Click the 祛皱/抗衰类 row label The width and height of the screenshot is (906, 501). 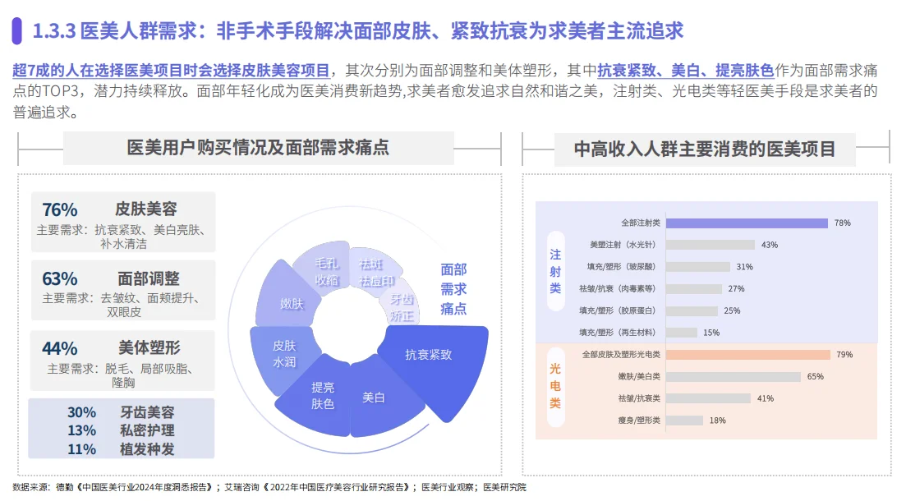(x=639, y=398)
